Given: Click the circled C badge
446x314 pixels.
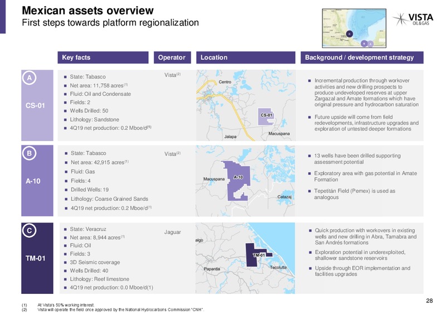Looking at the screenshot, I should 30,230.
